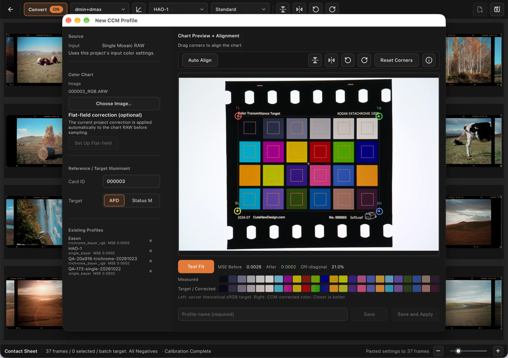Viewport: 508px width, 358px height.
Task: Click the Test Fit button
Action: point(196,267)
